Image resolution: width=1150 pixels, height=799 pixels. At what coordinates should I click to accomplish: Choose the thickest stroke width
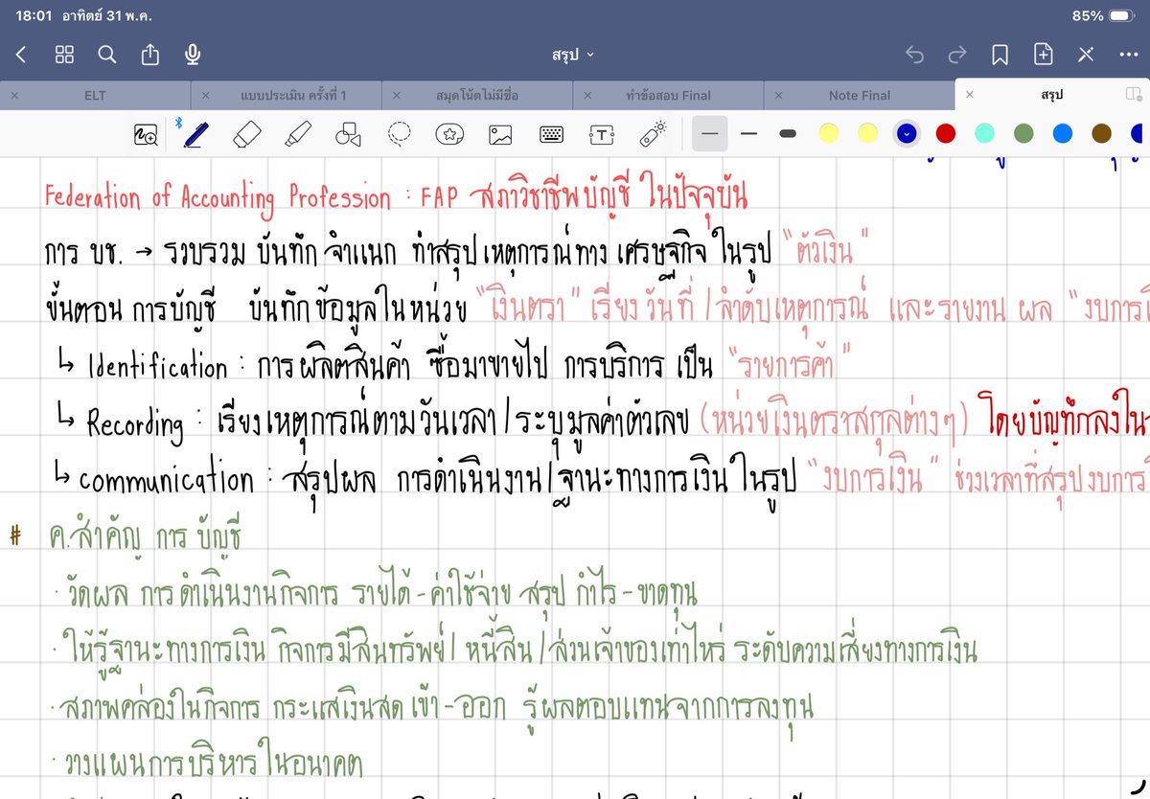coord(788,133)
